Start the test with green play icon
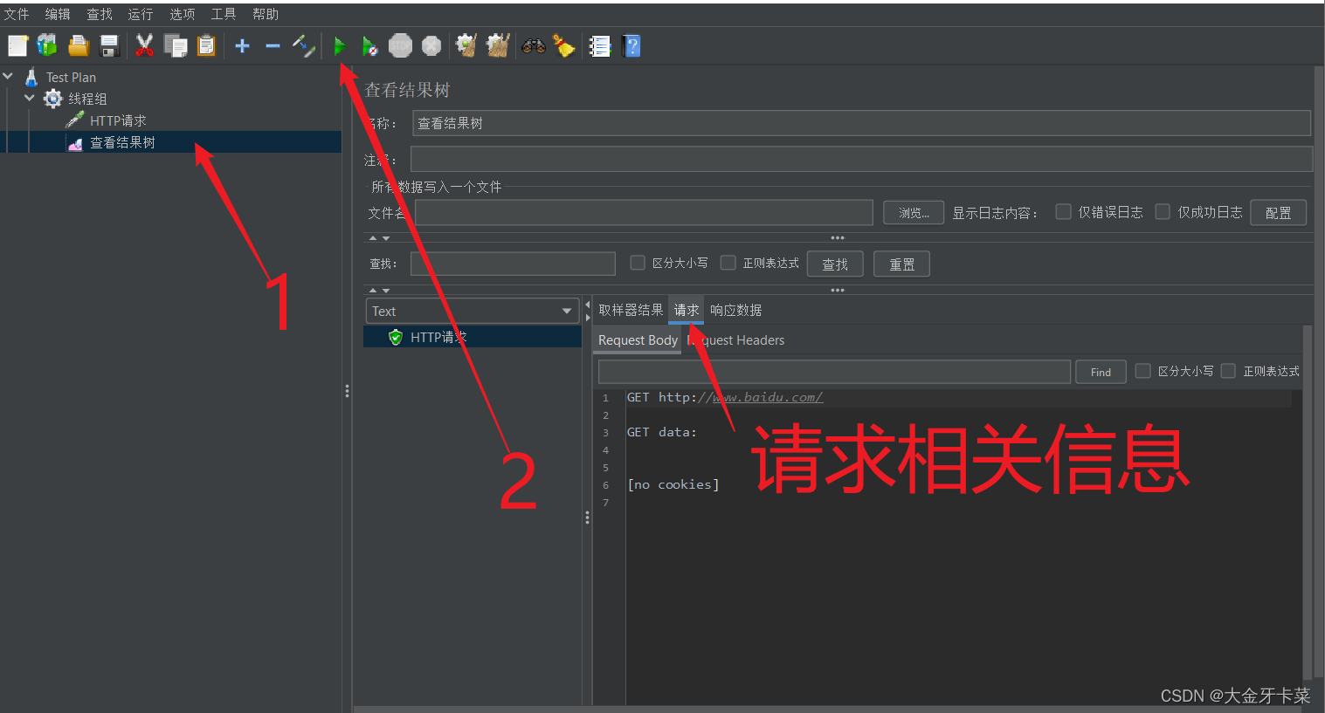Screen dimensions: 1325x713 [340, 45]
